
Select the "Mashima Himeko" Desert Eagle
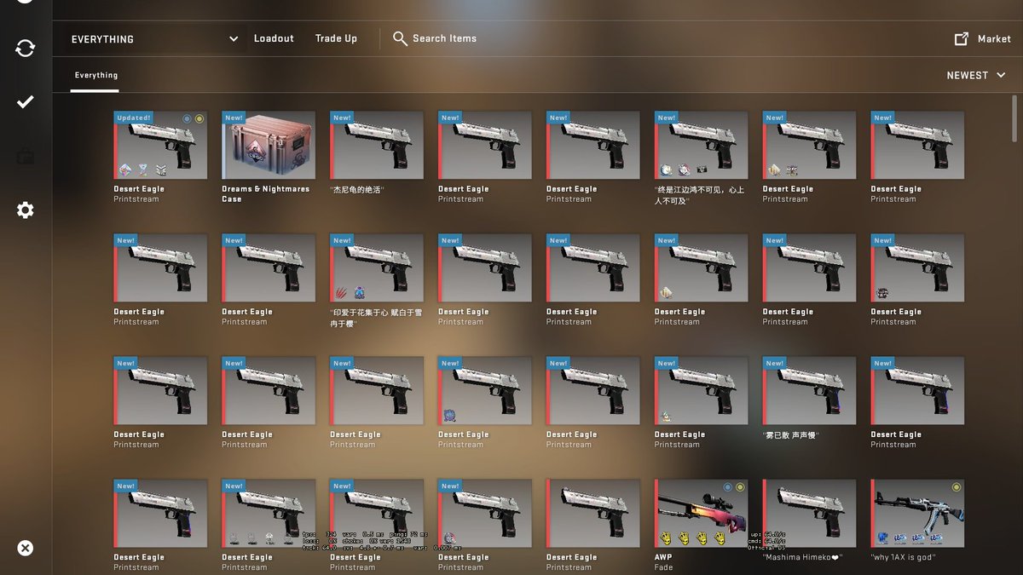[x=809, y=513]
